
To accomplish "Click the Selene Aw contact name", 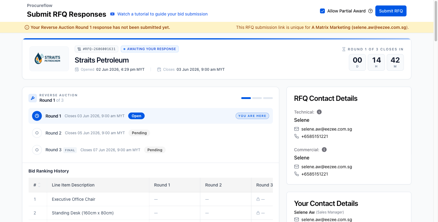I will point(304,212).
